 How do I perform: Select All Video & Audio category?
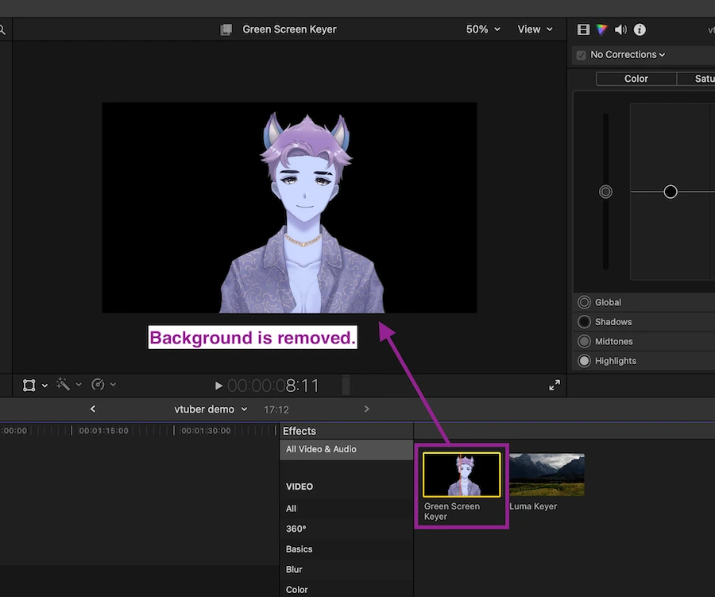pyautogui.click(x=346, y=449)
